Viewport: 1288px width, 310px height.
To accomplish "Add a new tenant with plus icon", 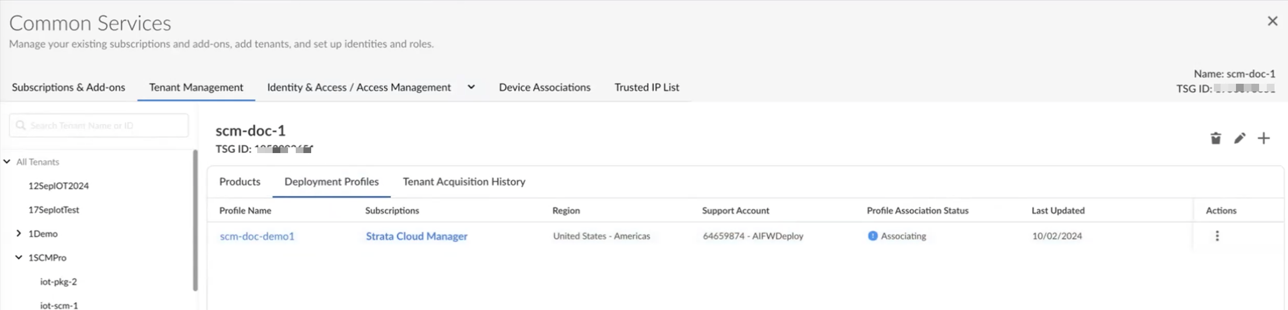I will (x=1263, y=139).
